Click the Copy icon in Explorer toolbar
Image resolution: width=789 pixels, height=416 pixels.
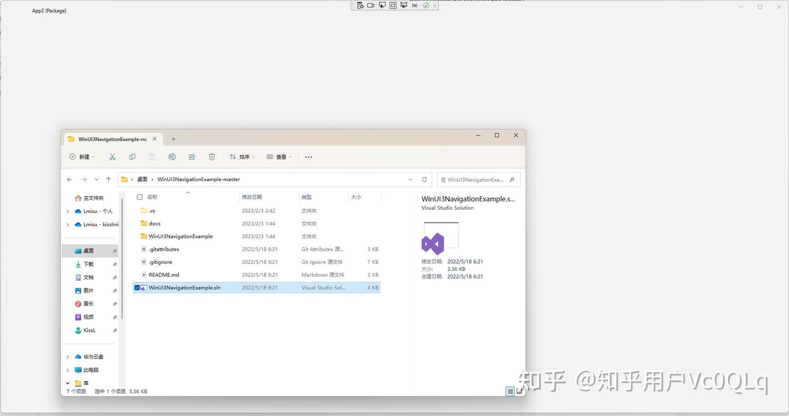click(x=132, y=157)
